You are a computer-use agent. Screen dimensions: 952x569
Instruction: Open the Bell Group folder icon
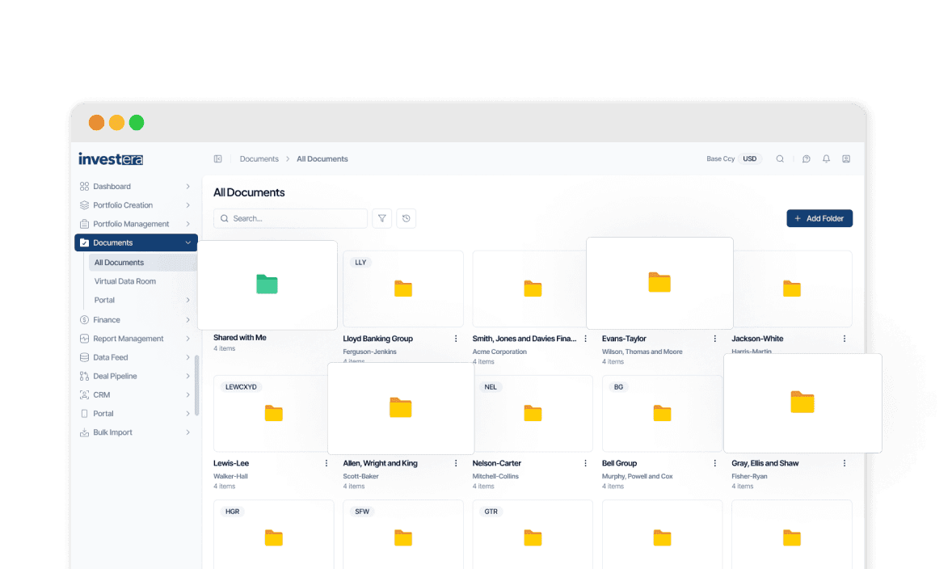(663, 414)
